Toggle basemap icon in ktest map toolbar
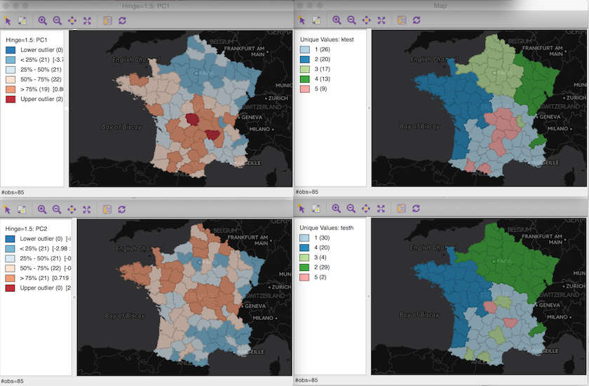The height and width of the screenshot is (386, 589). click(402, 20)
